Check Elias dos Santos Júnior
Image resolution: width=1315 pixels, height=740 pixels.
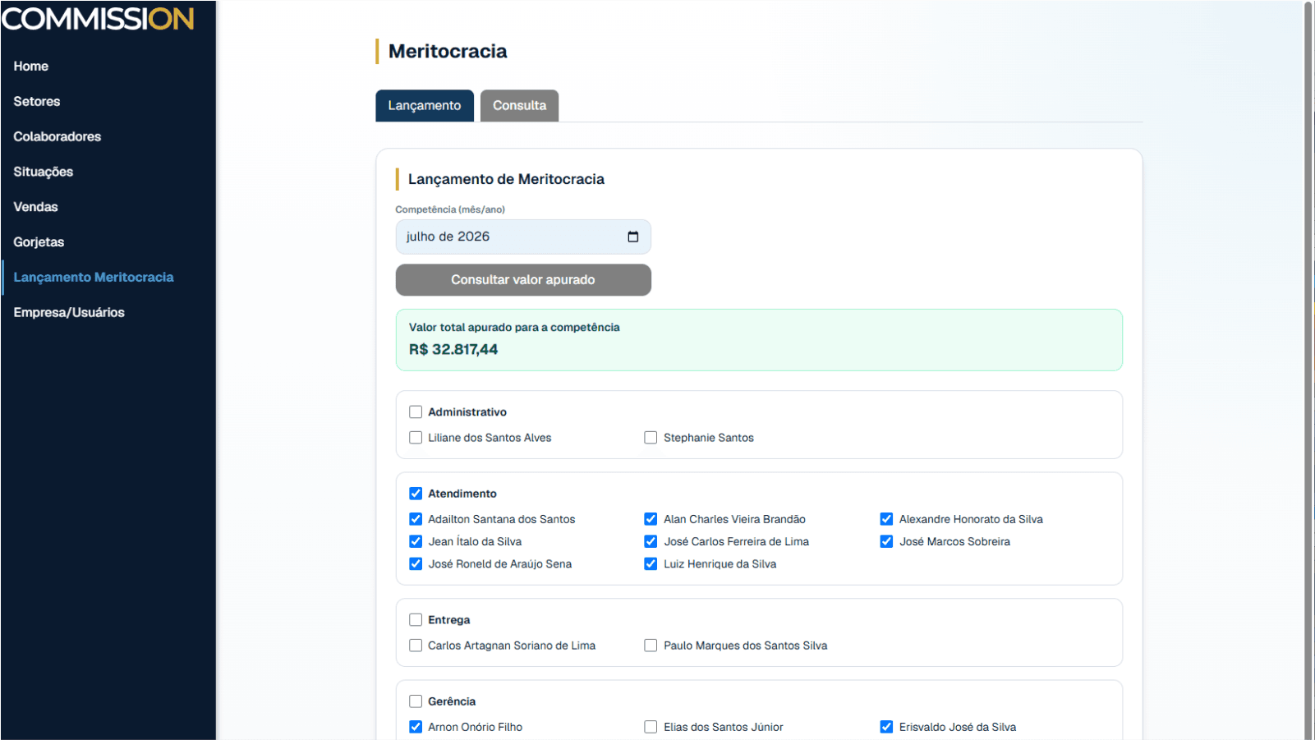tap(651, 727)
